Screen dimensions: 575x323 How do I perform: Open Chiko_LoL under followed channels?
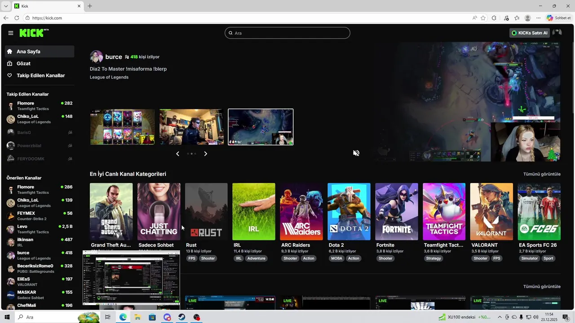40,119
